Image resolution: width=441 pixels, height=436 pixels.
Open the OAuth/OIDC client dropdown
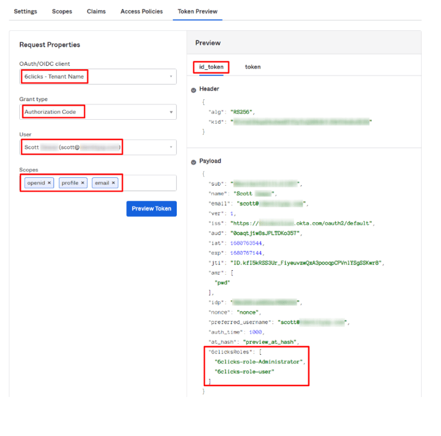coord(98,76)
